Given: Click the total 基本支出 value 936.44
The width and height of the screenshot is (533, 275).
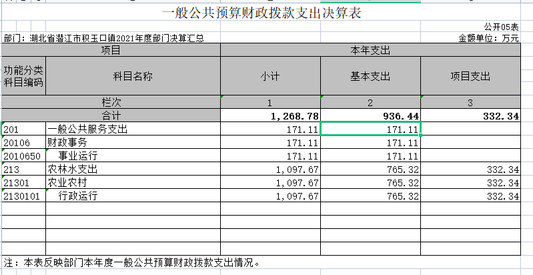Looking at the screenshot, I should pyautogui.click(x=370, y=115).
